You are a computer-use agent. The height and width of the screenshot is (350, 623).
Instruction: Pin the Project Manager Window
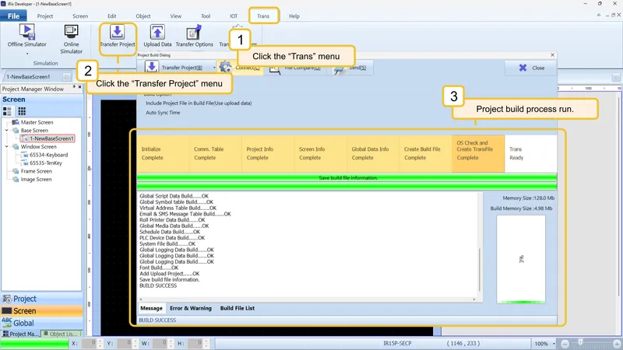(74, 86)
